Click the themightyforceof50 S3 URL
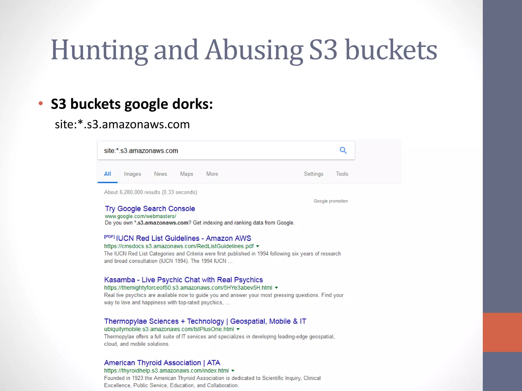Image resolution: width=522 pixels, height=391 pixels. coord(188,288)
